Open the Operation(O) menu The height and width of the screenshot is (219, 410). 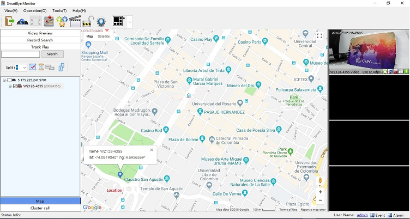tap(35, 11)
